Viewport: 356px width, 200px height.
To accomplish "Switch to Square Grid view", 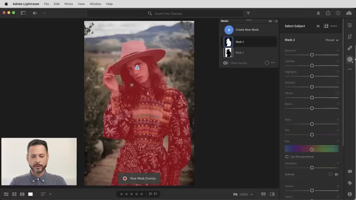I will pos(14,194).
